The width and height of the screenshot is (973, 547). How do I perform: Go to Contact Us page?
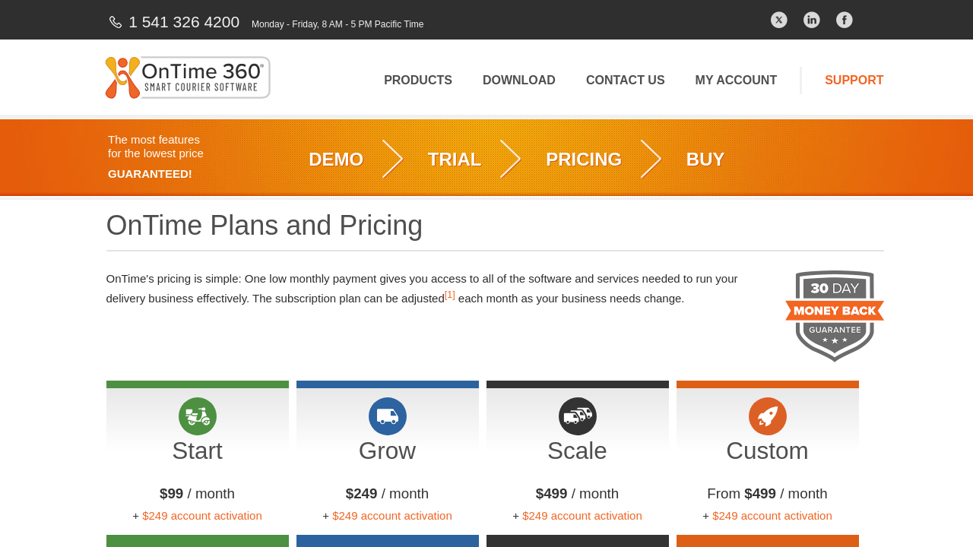coord(625,81)
